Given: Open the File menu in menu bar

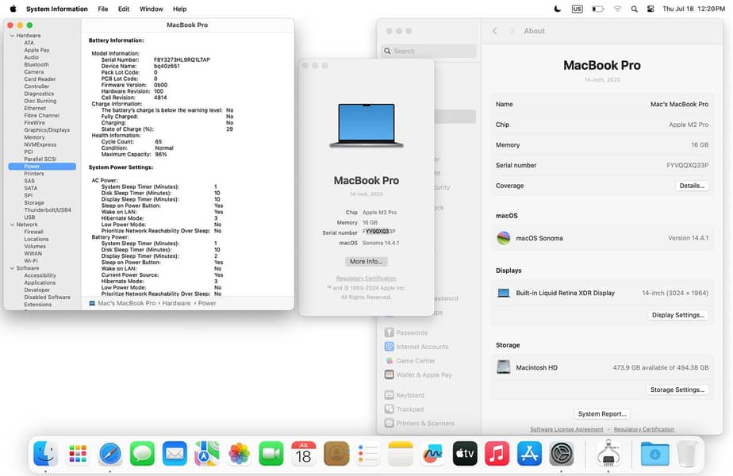Looking at the screenshot, I should (103, 9).
